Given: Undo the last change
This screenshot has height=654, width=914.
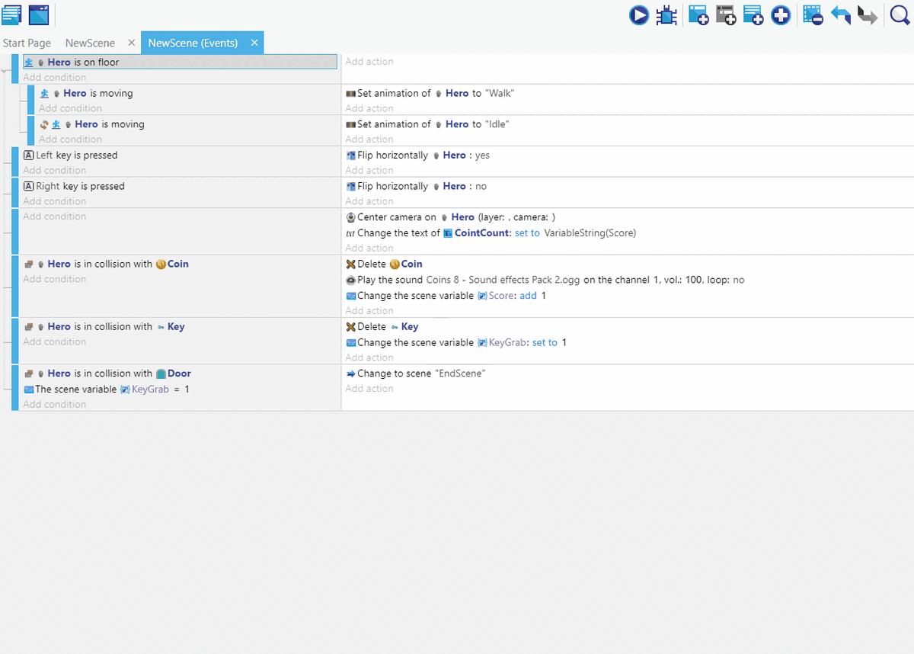Looking at the screenshot, I should (x=840, y=14).
